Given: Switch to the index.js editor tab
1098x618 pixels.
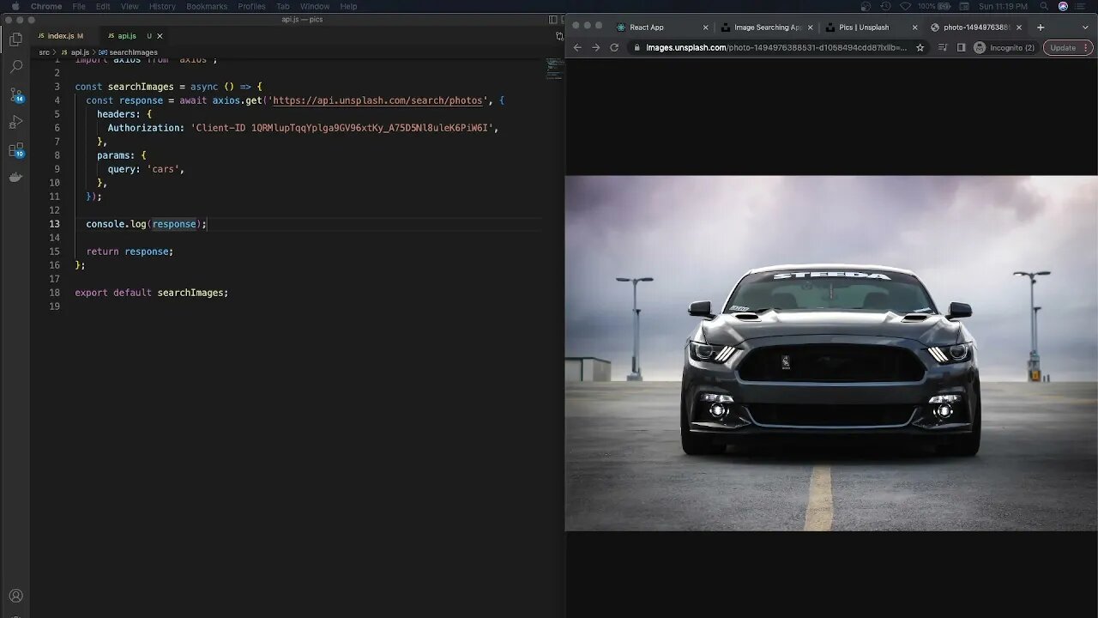Looking at the screenshot, I should (65, 36).
